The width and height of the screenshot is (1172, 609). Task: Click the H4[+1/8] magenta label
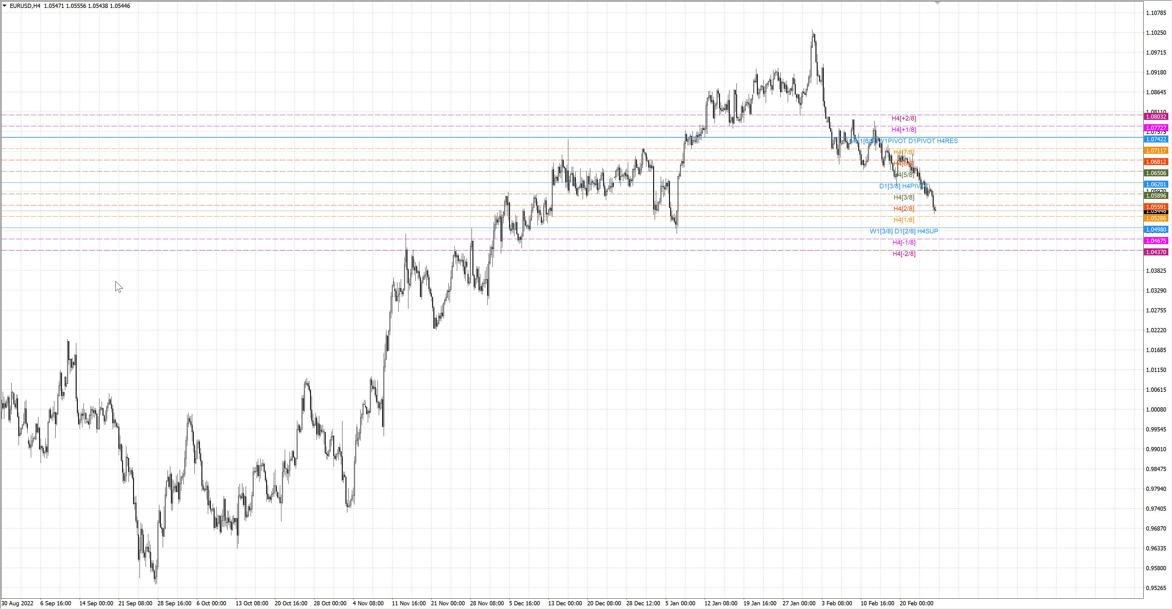tap(903, 130)
